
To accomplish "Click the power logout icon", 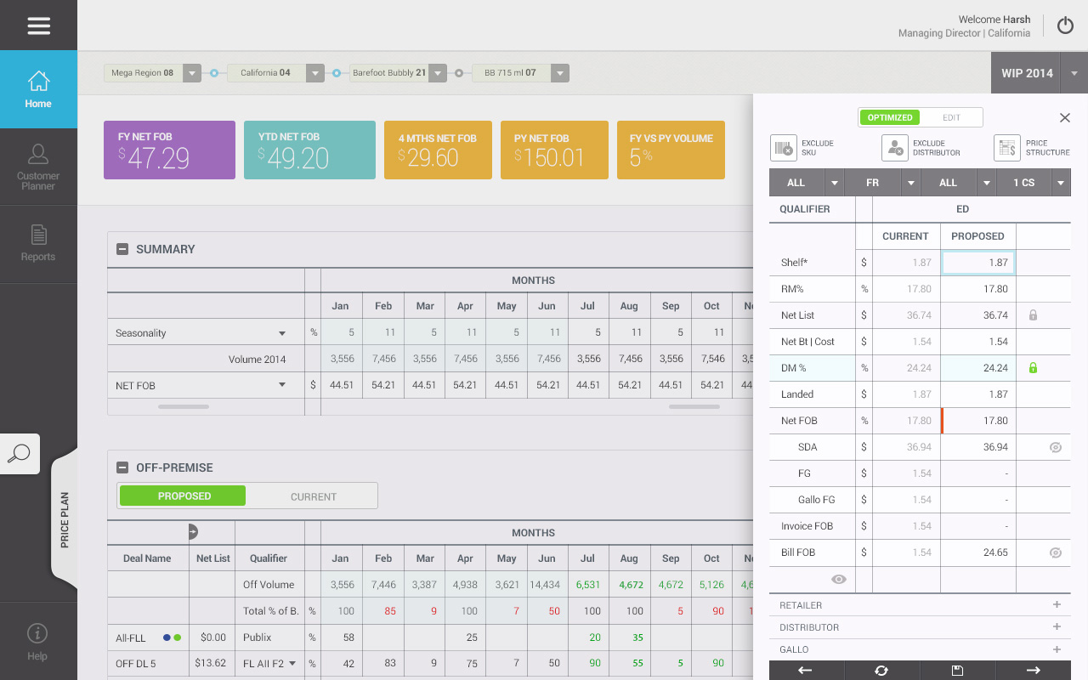I will (x=1065, y=25).
